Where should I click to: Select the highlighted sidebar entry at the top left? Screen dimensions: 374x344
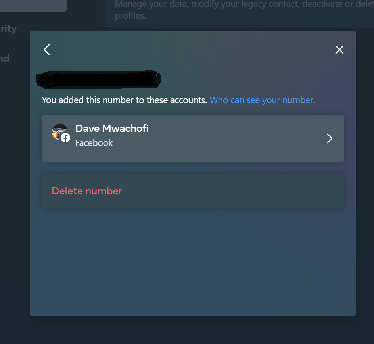pyautogui.click(x=33, y=6)
